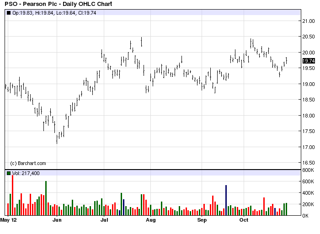Click the '(c) Barchart.com' copyright text

[28, 164]
